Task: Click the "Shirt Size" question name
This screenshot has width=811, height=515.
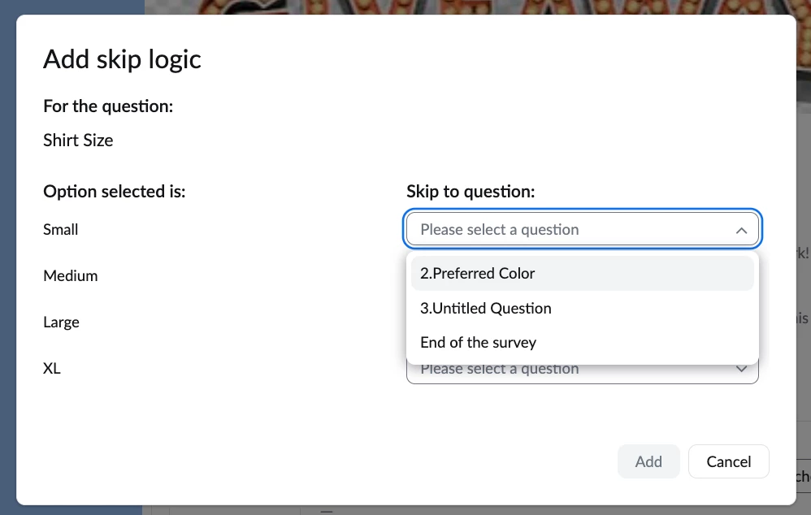Action: 78,141
